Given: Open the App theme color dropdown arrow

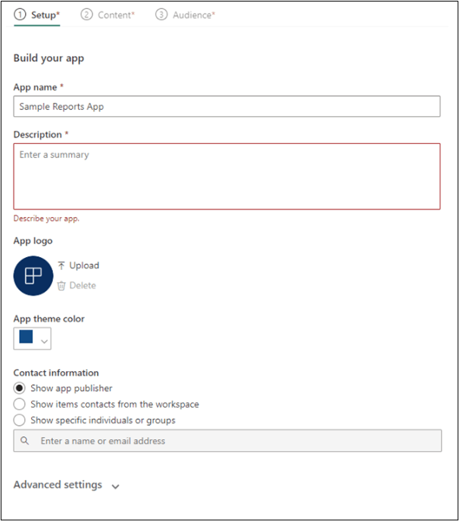Looking at the screenshot, I should coord(45,341).
